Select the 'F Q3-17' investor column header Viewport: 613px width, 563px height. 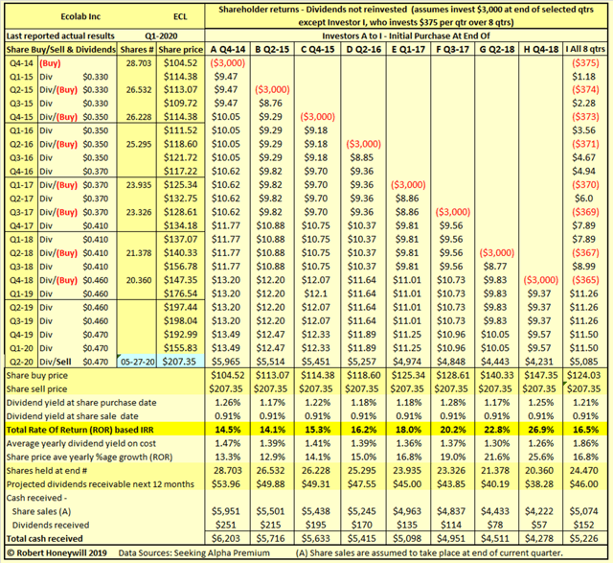(x=453, y=49)
